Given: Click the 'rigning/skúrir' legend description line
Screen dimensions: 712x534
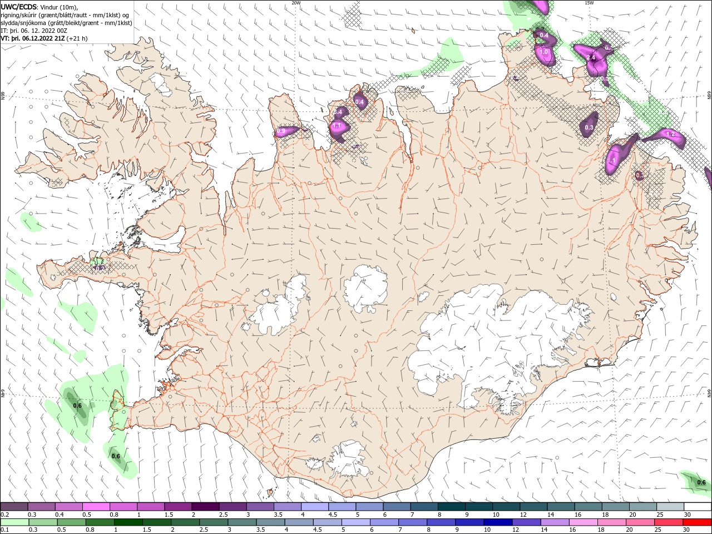Looking at the screenshot, I should 65,15.
